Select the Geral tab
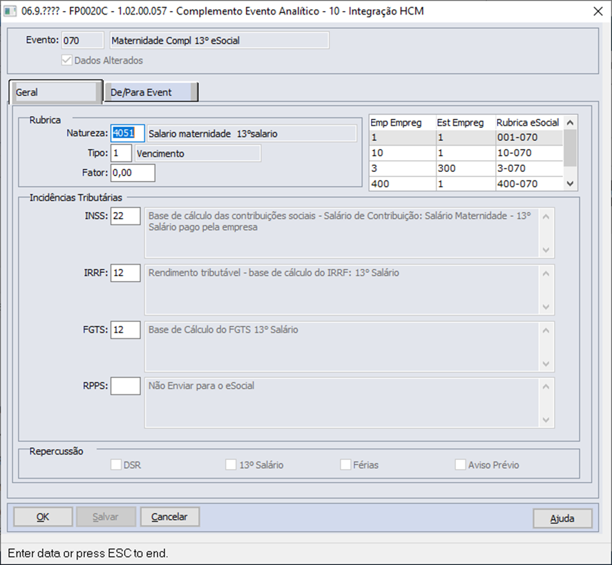This screenshot has width=612, height=565. [x=55, y=92]
